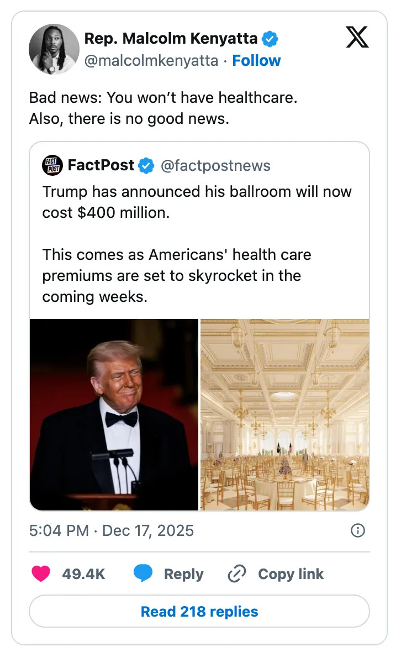Image resolution: width=401 pixels, height=657 pixels.
Task: Click the verified badge next to FactPost
Action: point(145,164)
